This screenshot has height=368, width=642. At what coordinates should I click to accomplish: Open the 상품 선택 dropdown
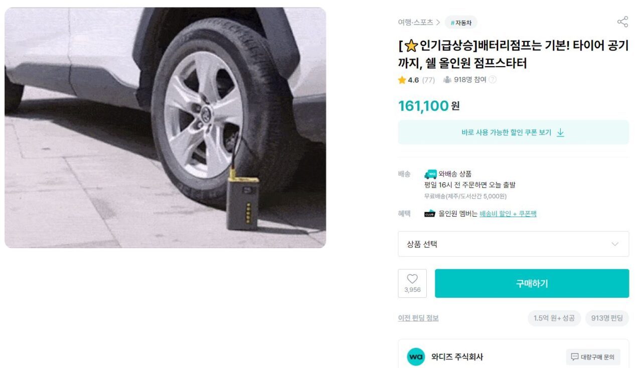pos(513,244)
